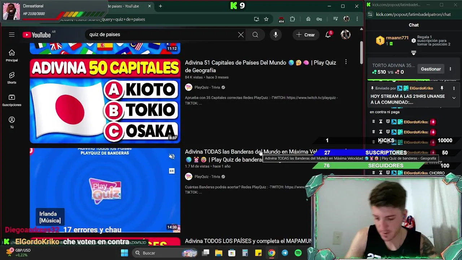Open the Tú sidebar section
The height and width of the screenshot is (260, 462).
(x=12, y=122)
